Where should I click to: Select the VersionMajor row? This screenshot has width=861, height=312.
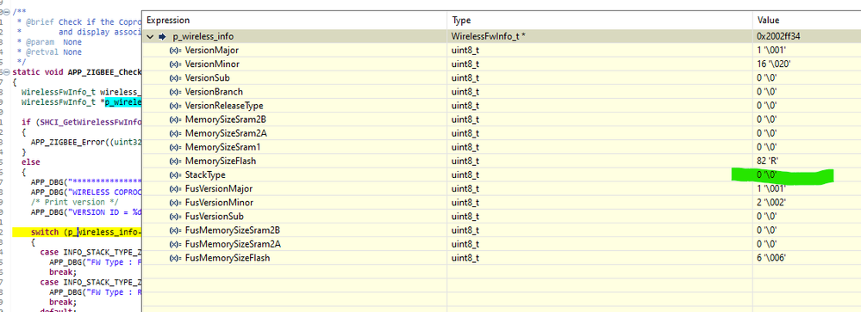pyautogui.click(x=502, y=50)
